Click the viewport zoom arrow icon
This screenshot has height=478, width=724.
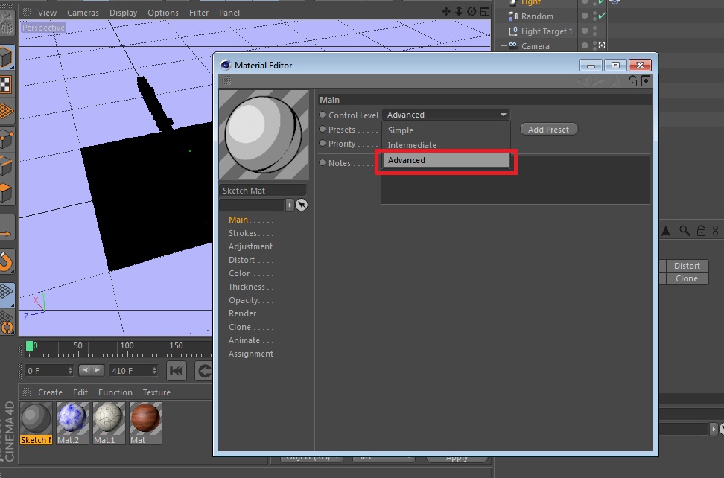(x=459, y=11)
